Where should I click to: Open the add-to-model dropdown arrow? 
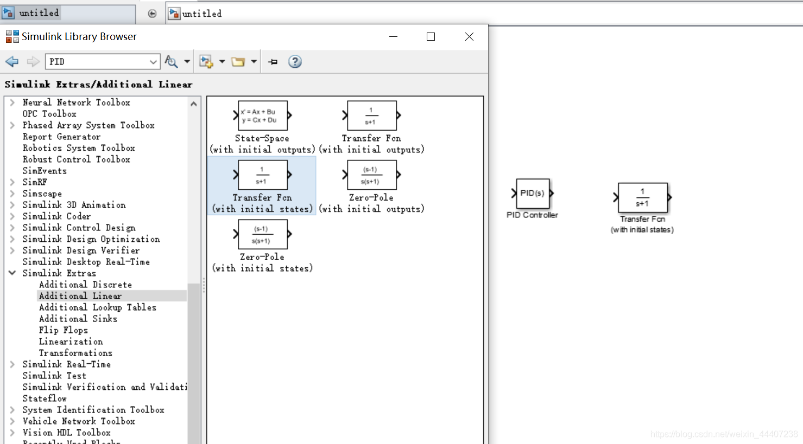[222, 62]
